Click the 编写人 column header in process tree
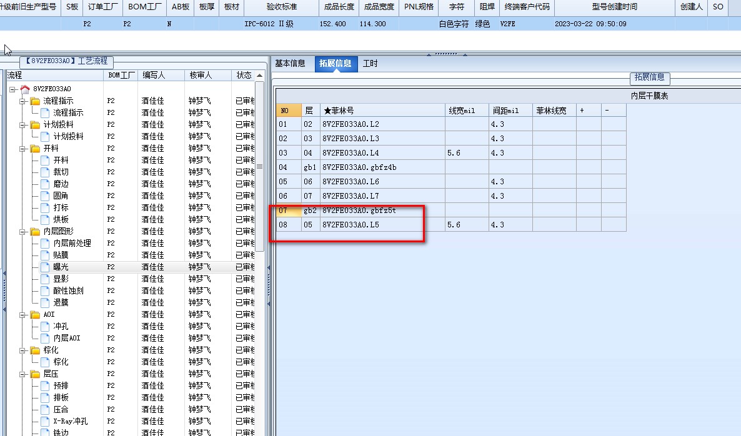Image resolution: width=741 pixels, height=436 pixels. tap(161, 75)
